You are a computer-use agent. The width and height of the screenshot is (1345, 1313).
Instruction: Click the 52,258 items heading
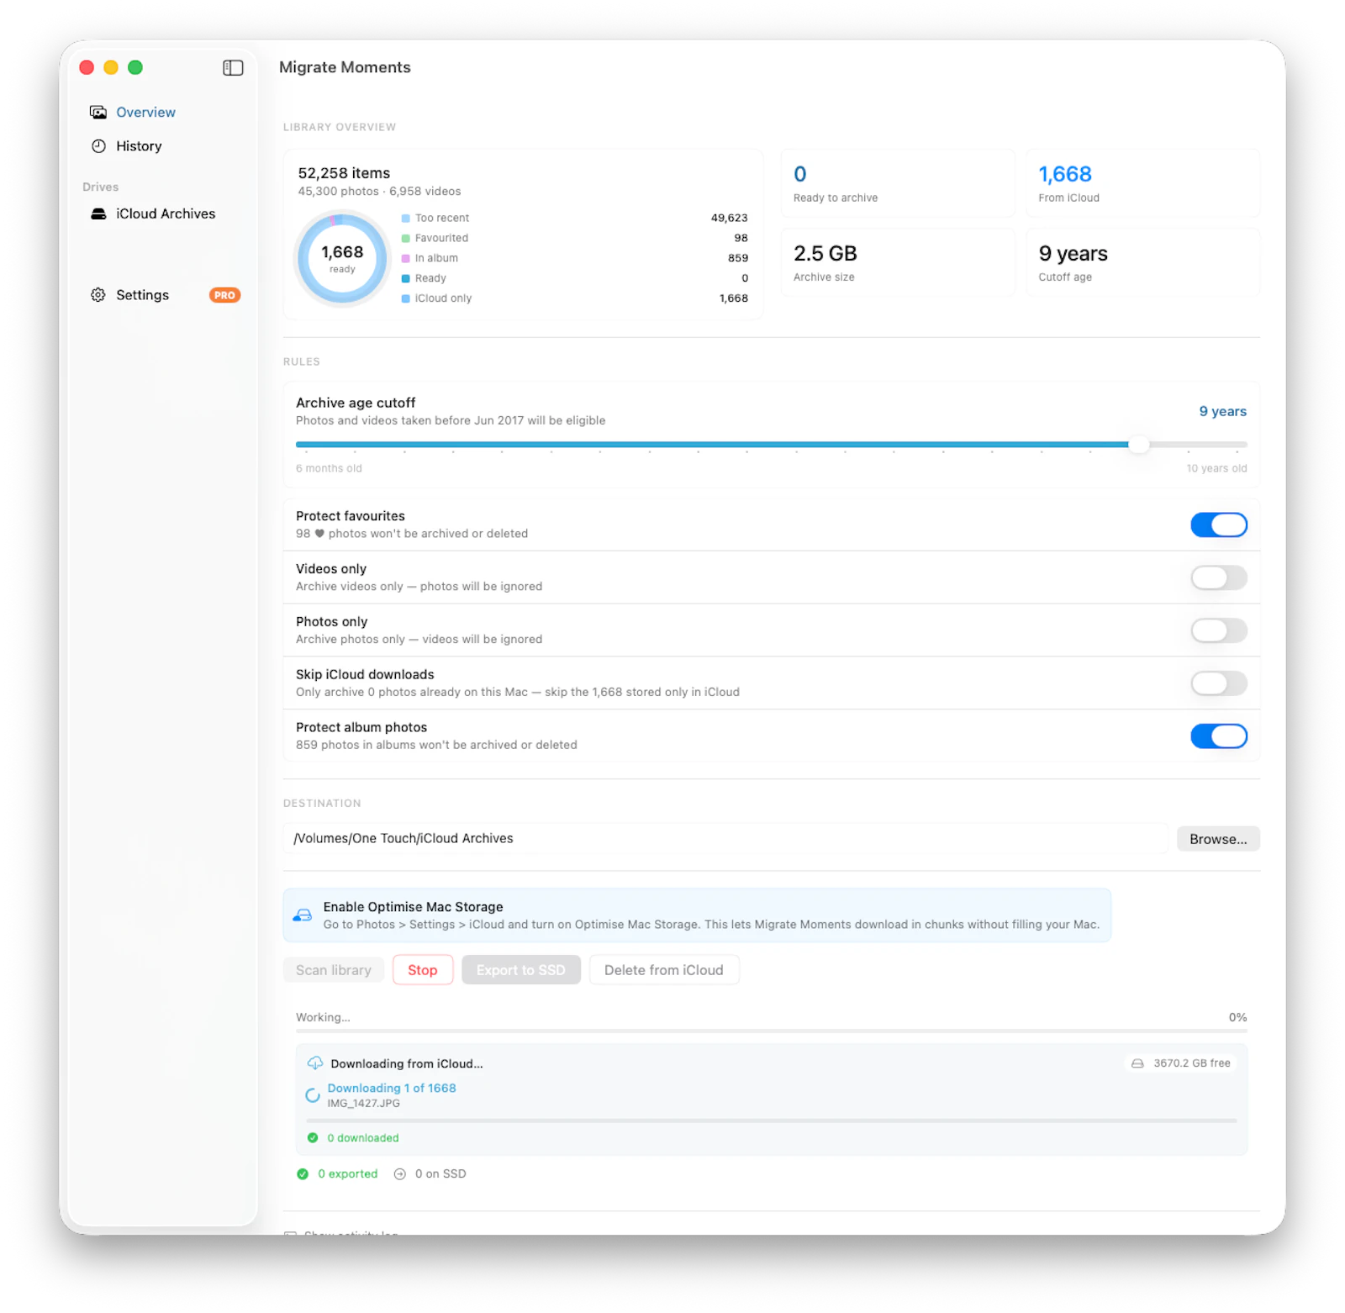(x=344, y=174)
